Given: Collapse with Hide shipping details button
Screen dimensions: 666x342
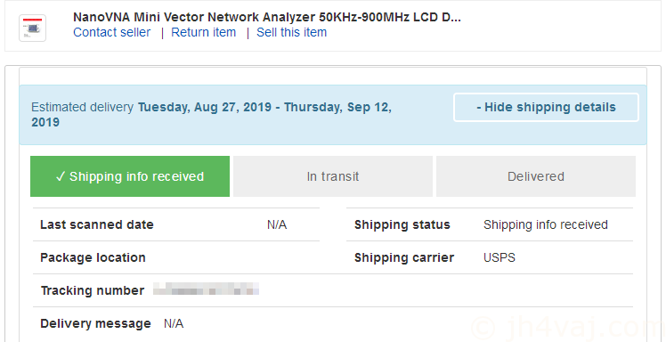Looking at the screenshot, I should click(546, 107).
